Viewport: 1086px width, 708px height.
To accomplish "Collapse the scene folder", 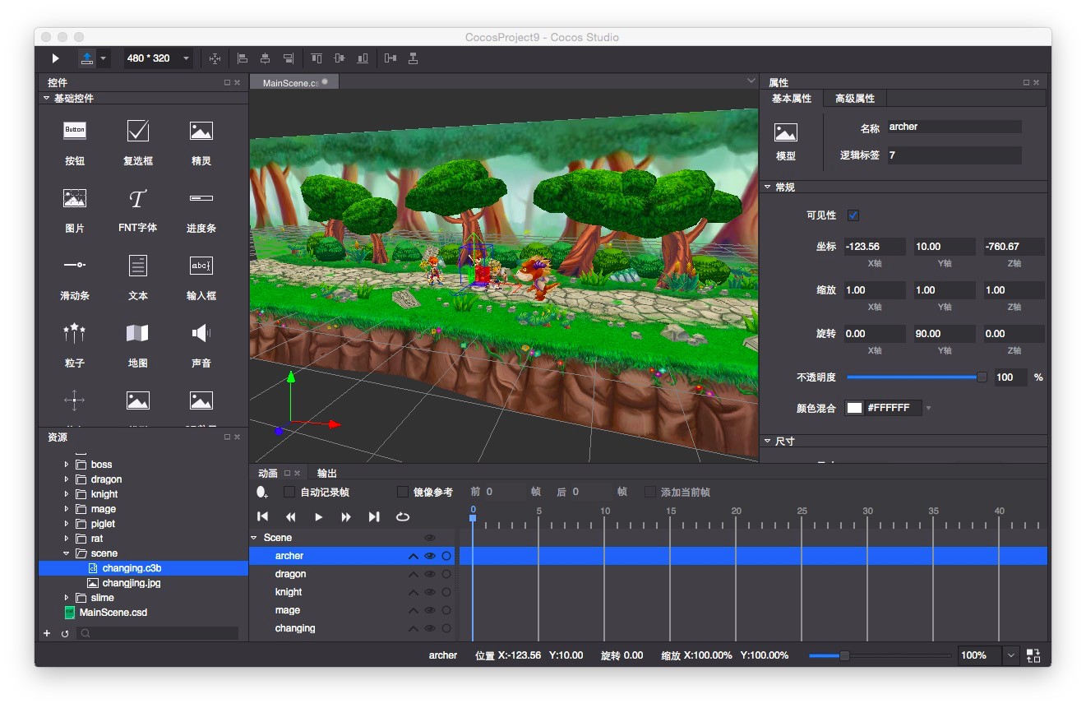I will pos(67,553).
